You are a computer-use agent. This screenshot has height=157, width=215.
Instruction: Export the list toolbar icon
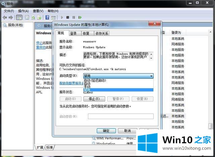click(39, 17)
